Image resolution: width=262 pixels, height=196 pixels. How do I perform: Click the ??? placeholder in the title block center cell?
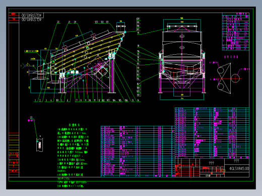pyautogui.click(x=212, y=163)
